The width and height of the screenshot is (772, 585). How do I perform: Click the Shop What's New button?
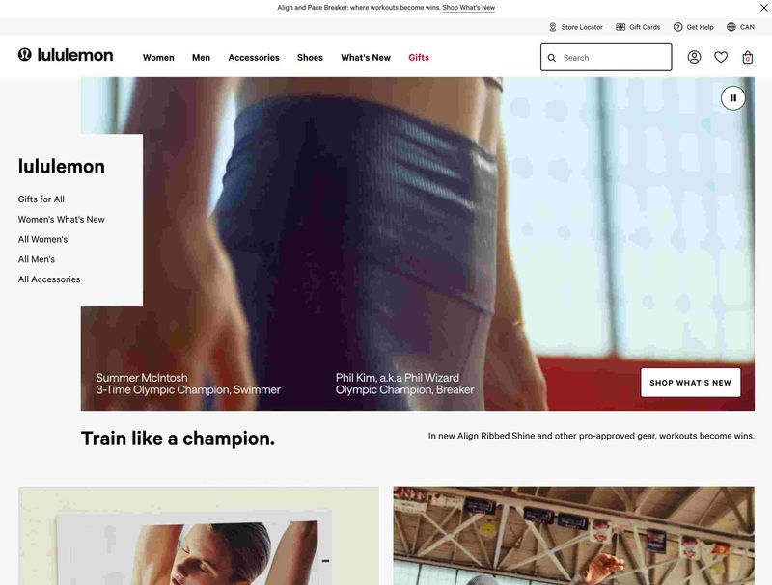point(690,383)
